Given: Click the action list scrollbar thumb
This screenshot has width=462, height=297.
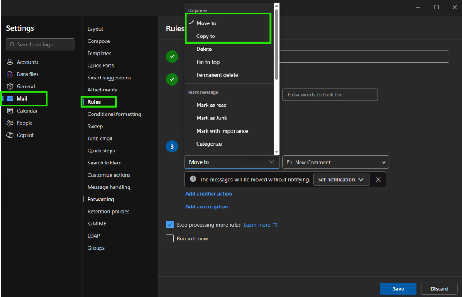Looking at the screenshot, I should [277, 44].
